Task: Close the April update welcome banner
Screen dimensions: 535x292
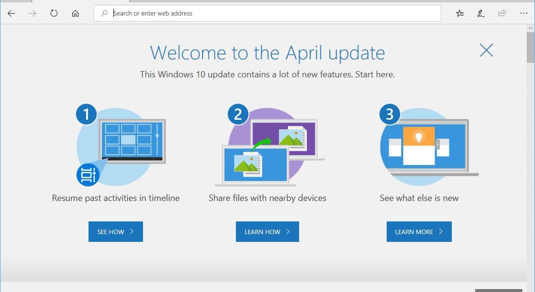Action: coord(486,50)
